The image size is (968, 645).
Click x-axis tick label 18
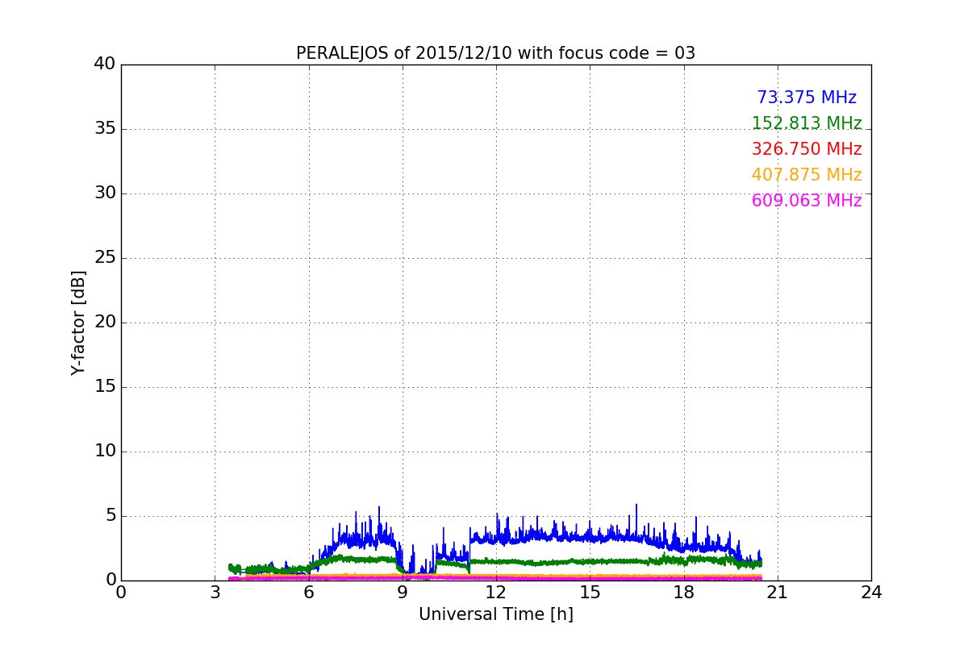684,593
